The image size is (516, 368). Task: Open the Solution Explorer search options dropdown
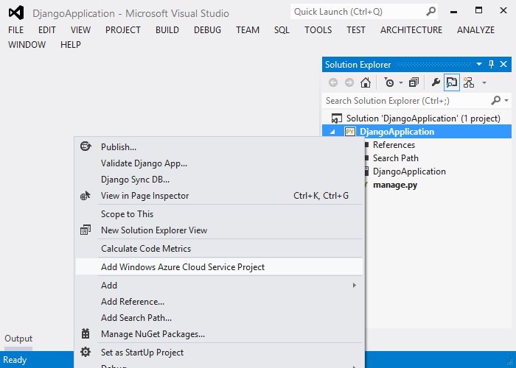tap(506, 101)
